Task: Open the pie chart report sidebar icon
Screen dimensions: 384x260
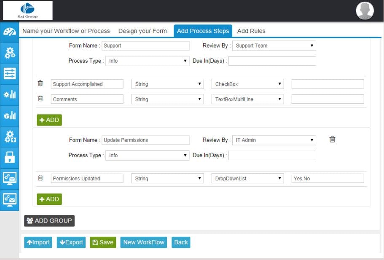Action: pyautogui.click(x=9, y=115)
